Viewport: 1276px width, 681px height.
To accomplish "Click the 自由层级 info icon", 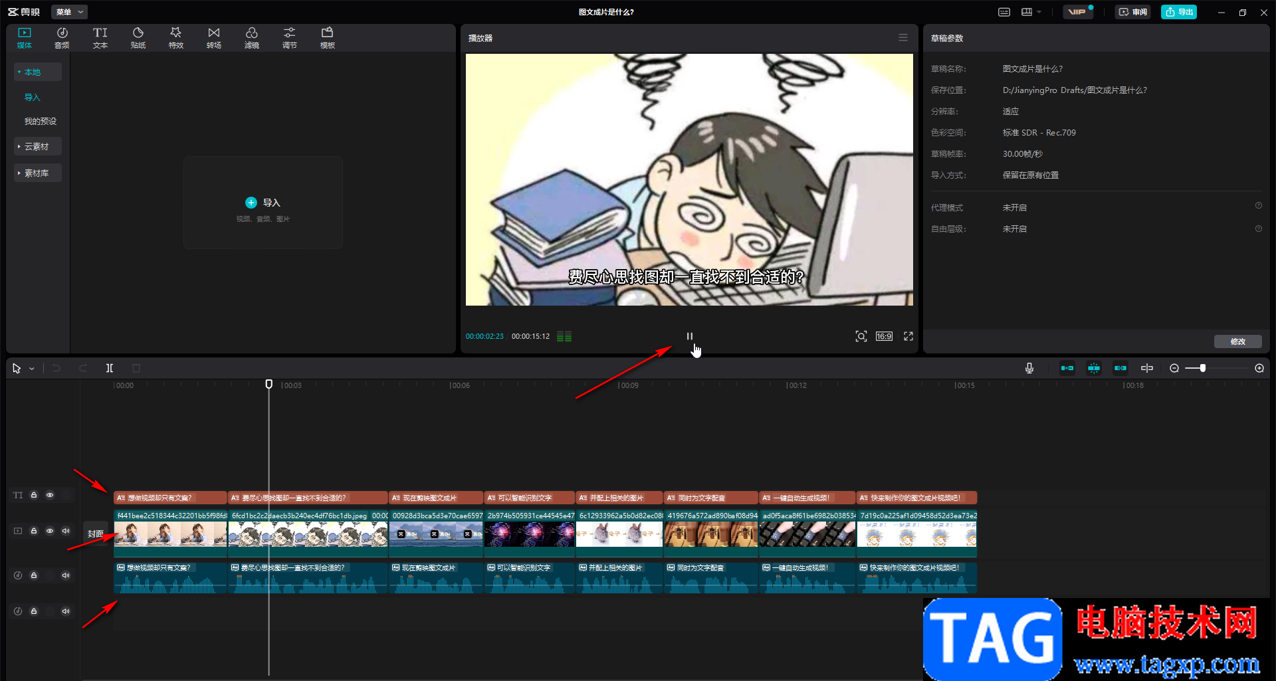I will point(1259,229).
